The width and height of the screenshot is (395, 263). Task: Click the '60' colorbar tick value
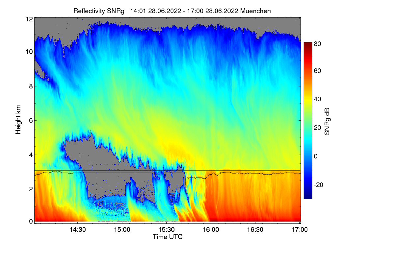318,71
